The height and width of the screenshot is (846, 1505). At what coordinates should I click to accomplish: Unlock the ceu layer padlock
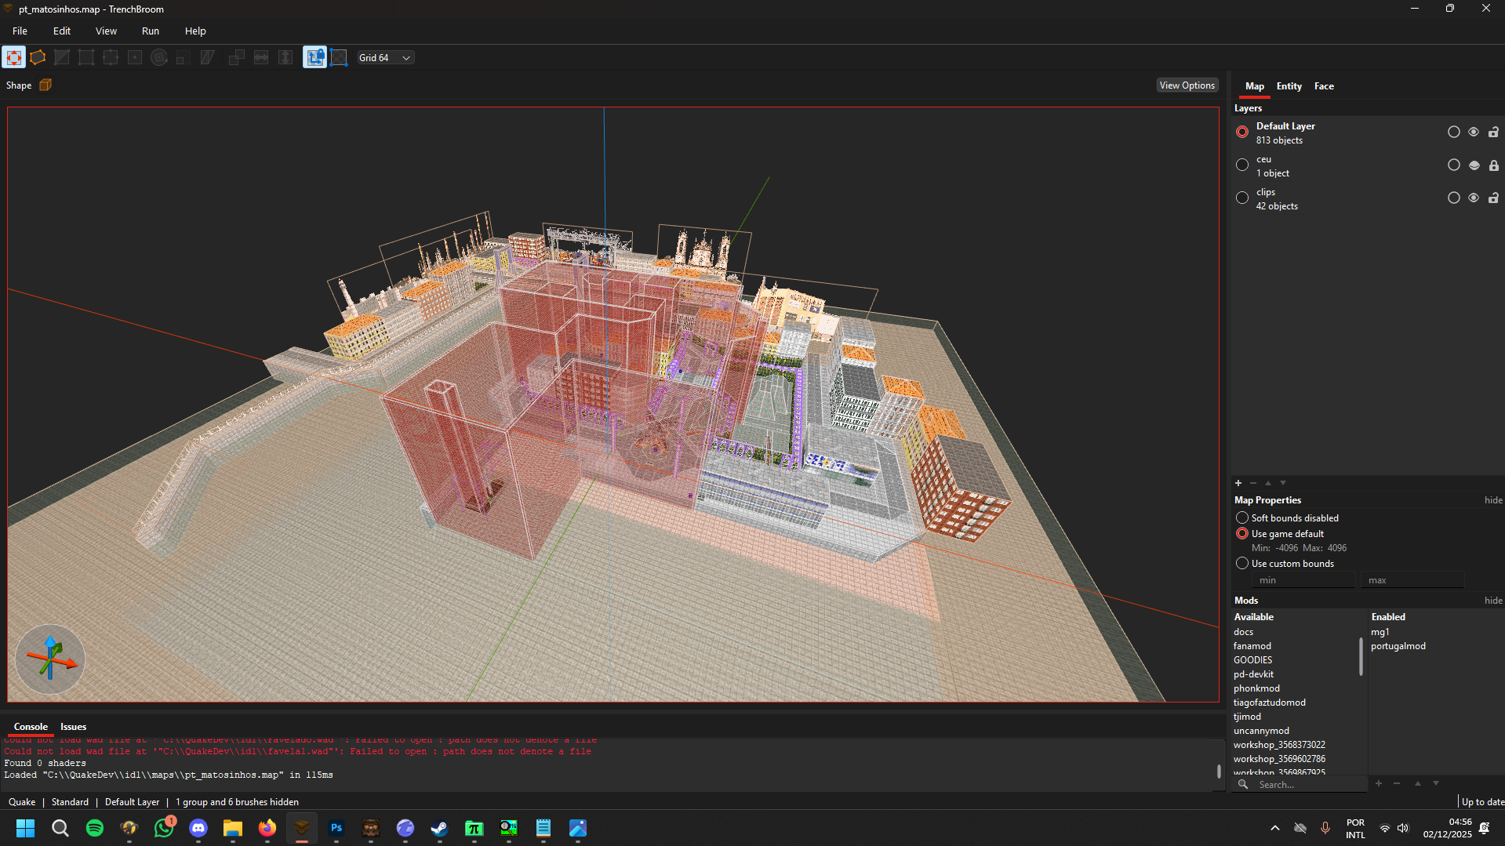(x=1493, y=165)
